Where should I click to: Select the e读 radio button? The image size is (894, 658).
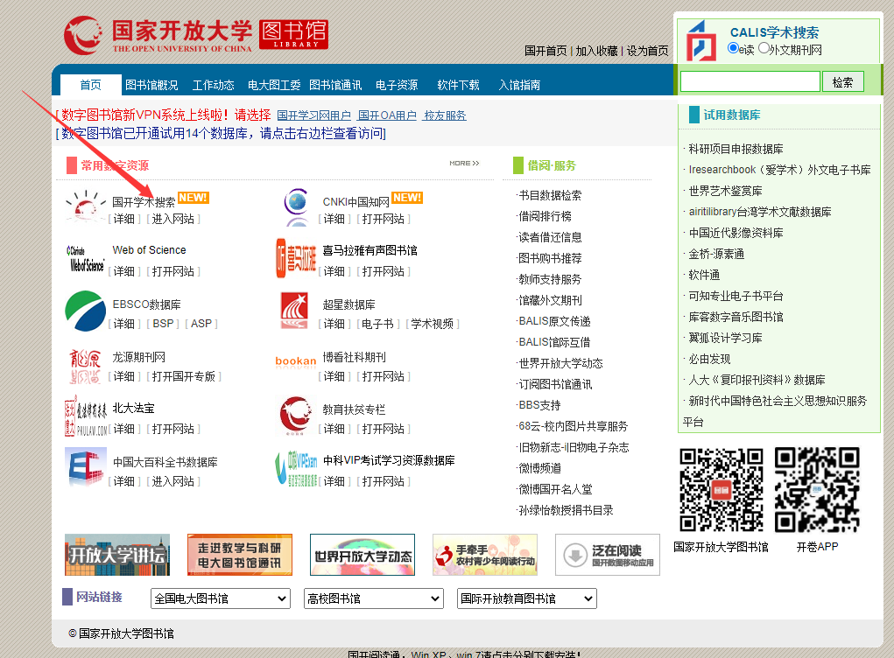click(x=733, y=48)
